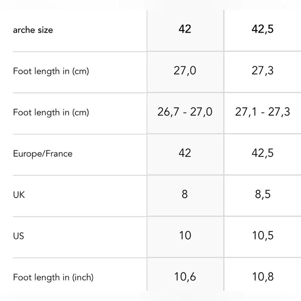The image size is (301, 301).
Task: Click the US row label
Action: 19,236
